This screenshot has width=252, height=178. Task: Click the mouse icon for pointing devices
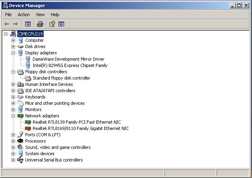click(20, 103)
